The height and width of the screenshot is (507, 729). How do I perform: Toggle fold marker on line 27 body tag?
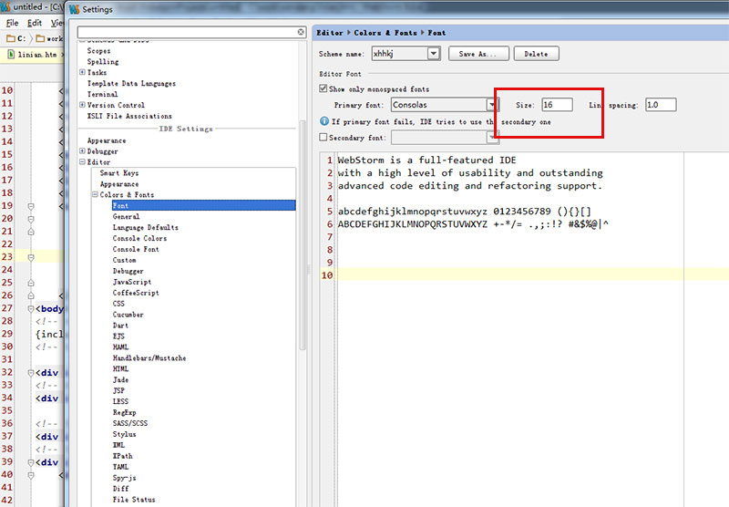tap(31, 308)
